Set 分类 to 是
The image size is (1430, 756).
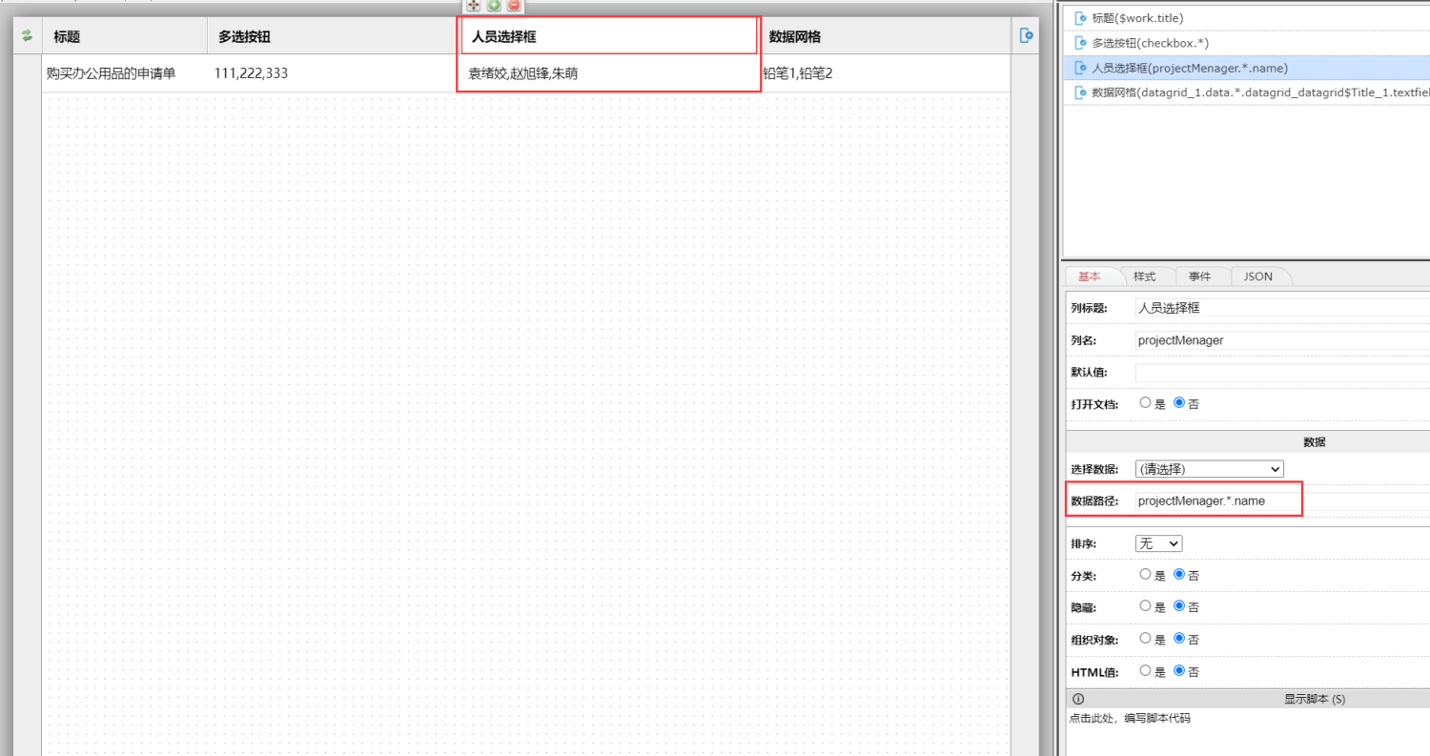pyautogui.click(x=1145, y=575)
